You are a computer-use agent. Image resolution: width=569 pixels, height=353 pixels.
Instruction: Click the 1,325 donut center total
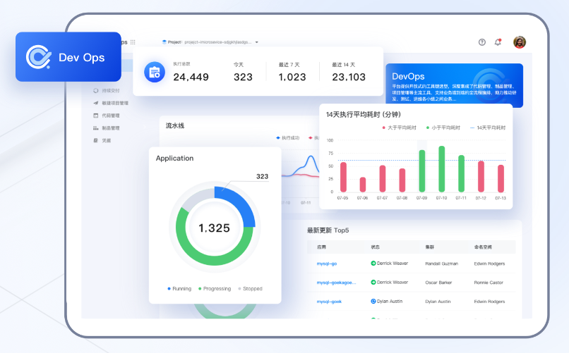(x=214, y=228)
